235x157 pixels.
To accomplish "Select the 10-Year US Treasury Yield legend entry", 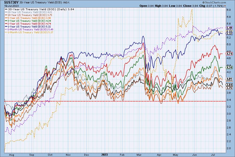I will pos(29,15).
